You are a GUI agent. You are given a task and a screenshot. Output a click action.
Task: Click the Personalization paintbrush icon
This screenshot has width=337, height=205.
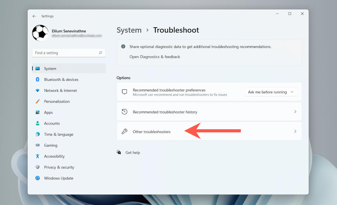tap(38, 102)
